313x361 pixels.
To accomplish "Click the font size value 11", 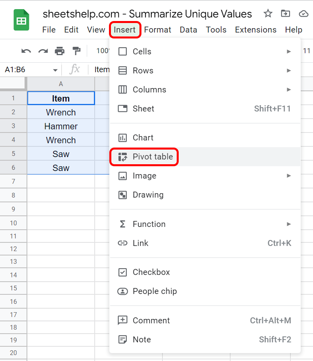I will [307, 51].
